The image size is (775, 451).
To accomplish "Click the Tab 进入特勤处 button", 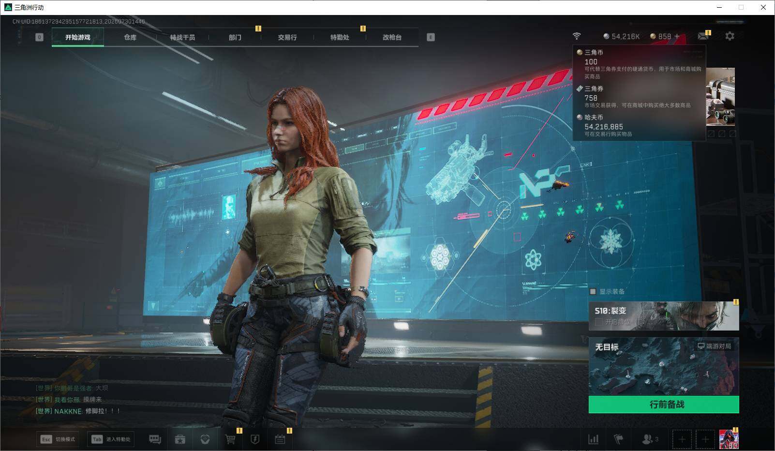I will pyautogui.click(x=111, y=439).
